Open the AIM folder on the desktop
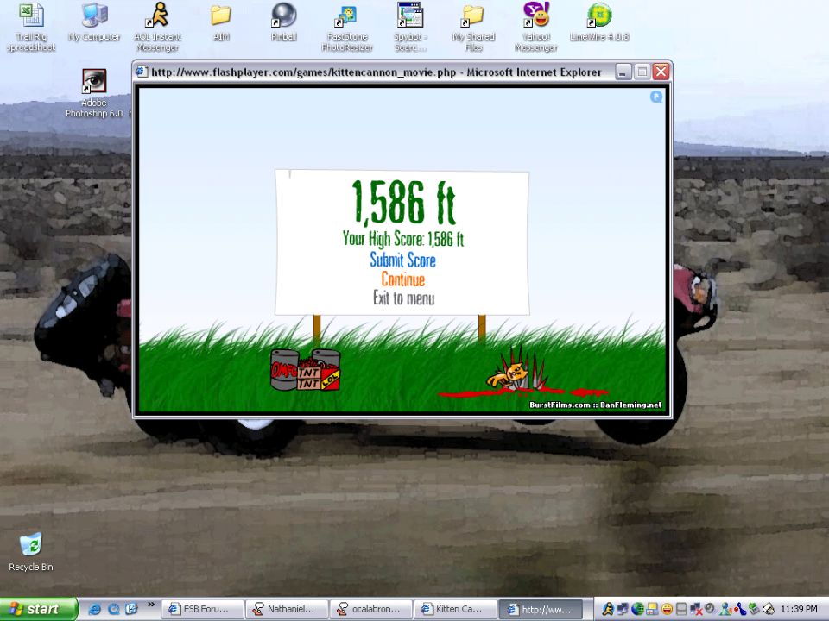Screen dimensions: 829x621 (221, 22)
